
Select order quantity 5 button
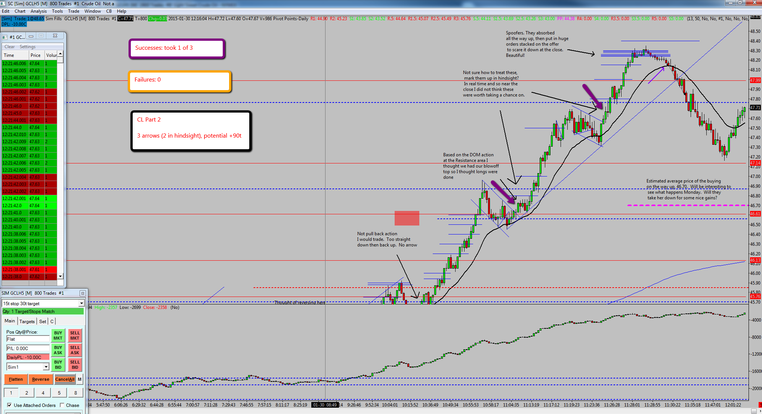point(59,393)
